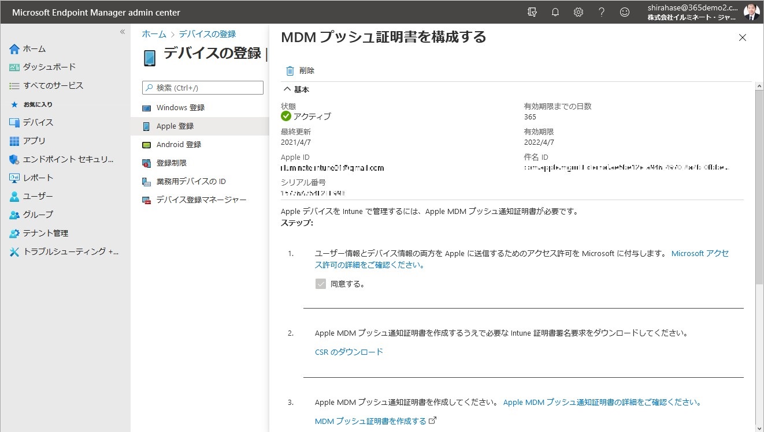Click the 有効期限 date 2022/4/7
764x432 pixels.
point(539,142)
